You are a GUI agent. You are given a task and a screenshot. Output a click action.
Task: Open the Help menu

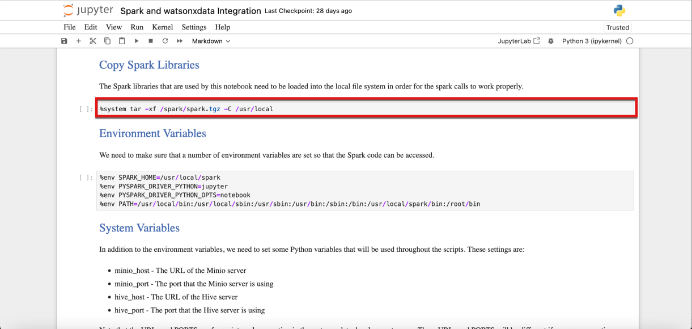[223, 27]
